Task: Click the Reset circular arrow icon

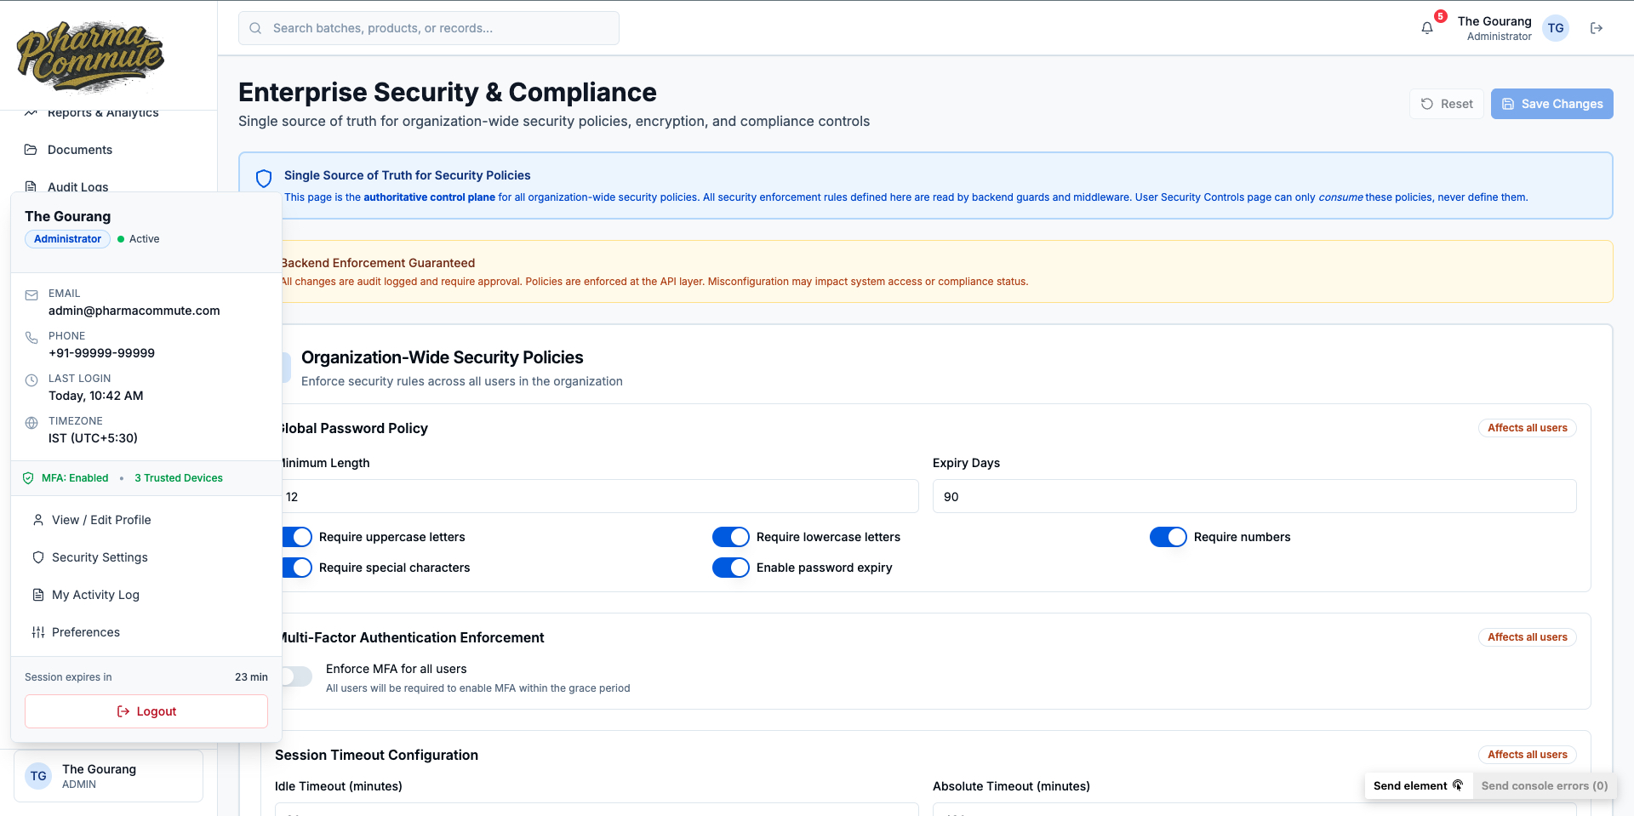Action: (1427, 104)
